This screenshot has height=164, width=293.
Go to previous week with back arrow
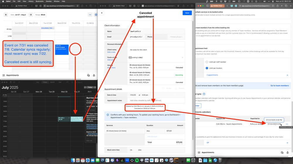point(6,15)
